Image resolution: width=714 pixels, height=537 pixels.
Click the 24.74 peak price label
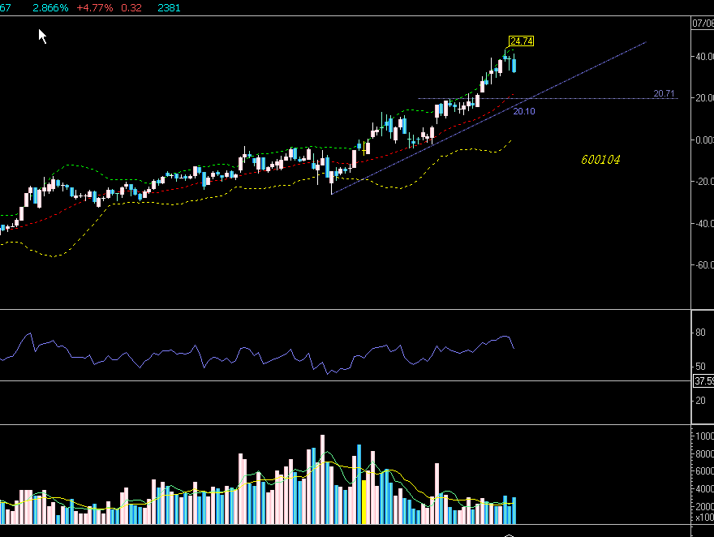pos(522,41)
